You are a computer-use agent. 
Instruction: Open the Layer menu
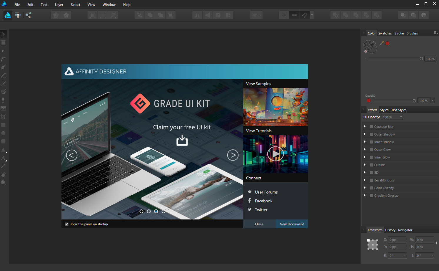click(59, 5)
